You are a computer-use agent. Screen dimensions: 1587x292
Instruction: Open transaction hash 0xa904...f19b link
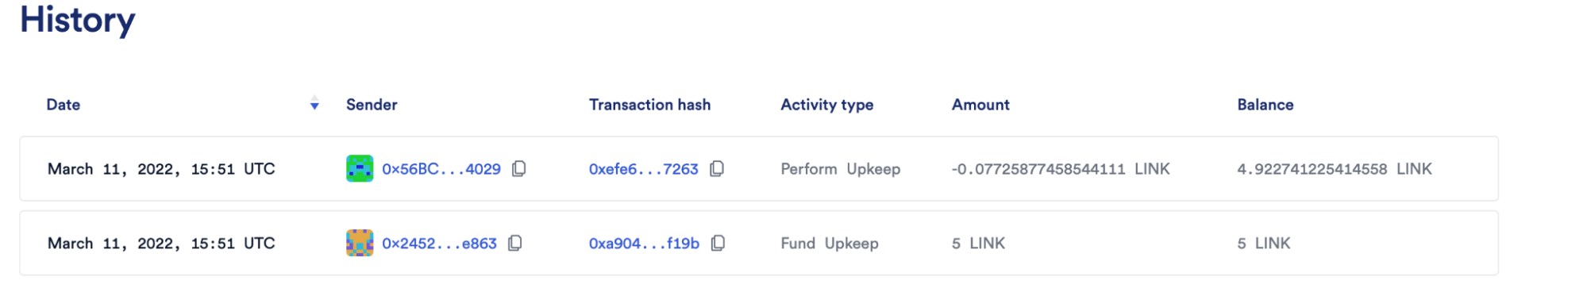click(x=644, y=244)
